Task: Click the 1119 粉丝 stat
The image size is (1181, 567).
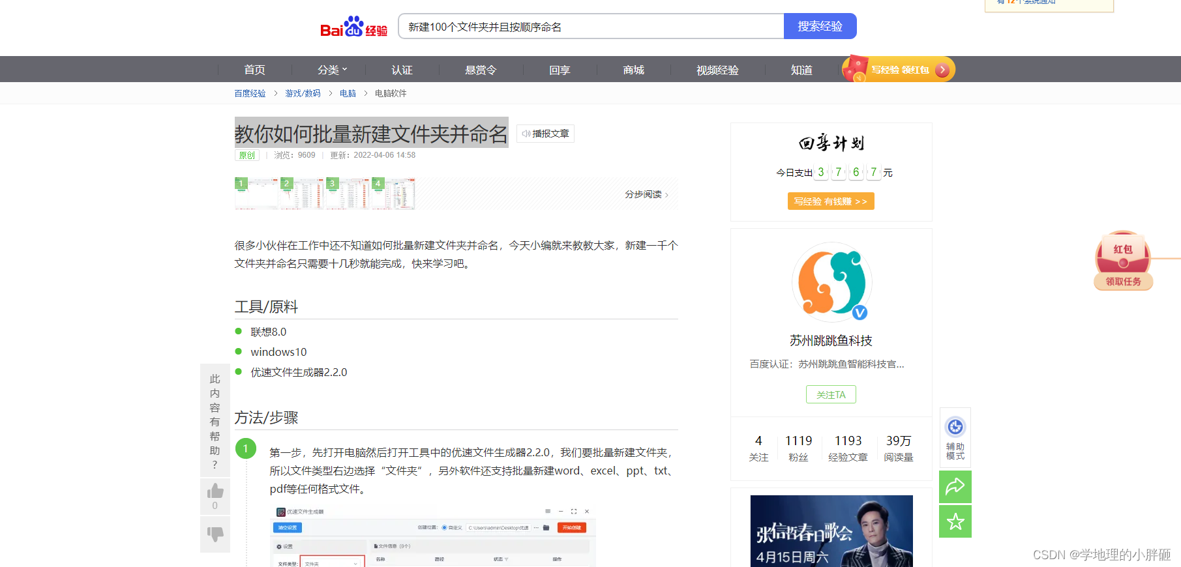Action: coord(798,448)
